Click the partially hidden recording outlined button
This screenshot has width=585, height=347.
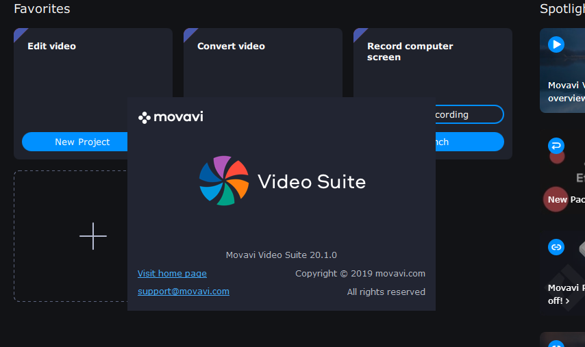click(469, 114)
